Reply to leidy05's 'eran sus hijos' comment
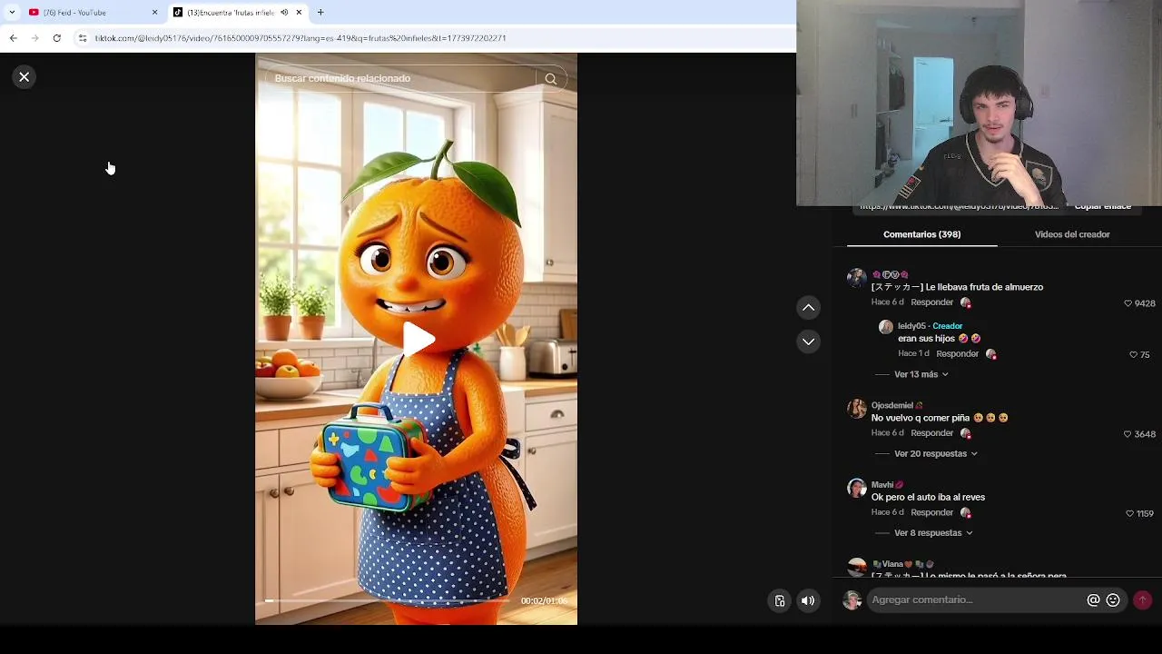 click(x=957, y=353)
